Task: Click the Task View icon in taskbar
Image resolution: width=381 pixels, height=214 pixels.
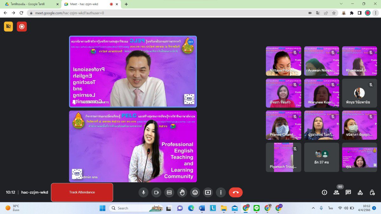Action: coord(169,208)
